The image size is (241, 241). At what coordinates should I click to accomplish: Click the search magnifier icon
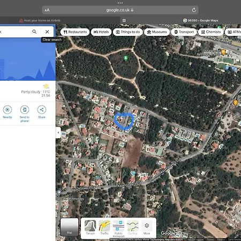[34, 32]
